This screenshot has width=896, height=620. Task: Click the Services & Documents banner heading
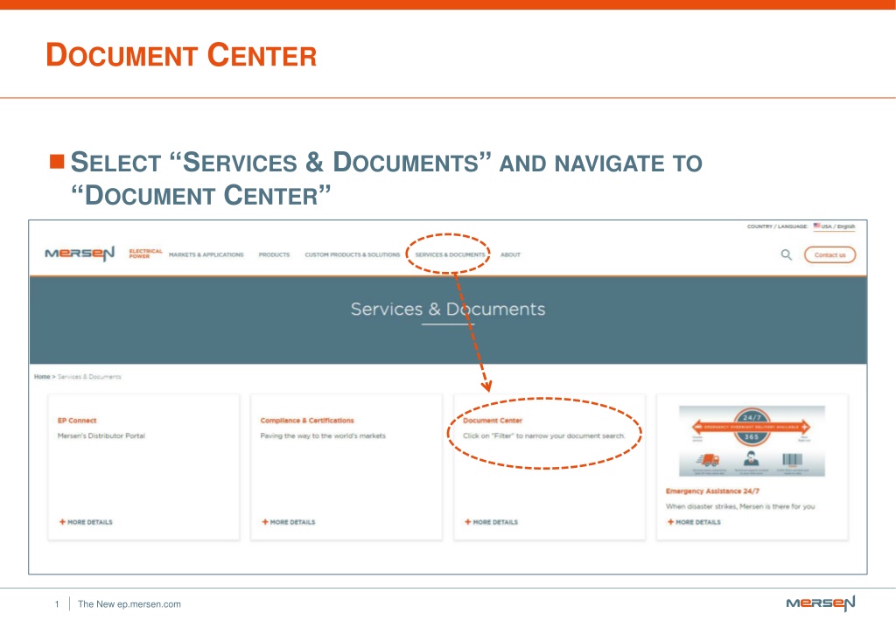[x=448, y=309]
